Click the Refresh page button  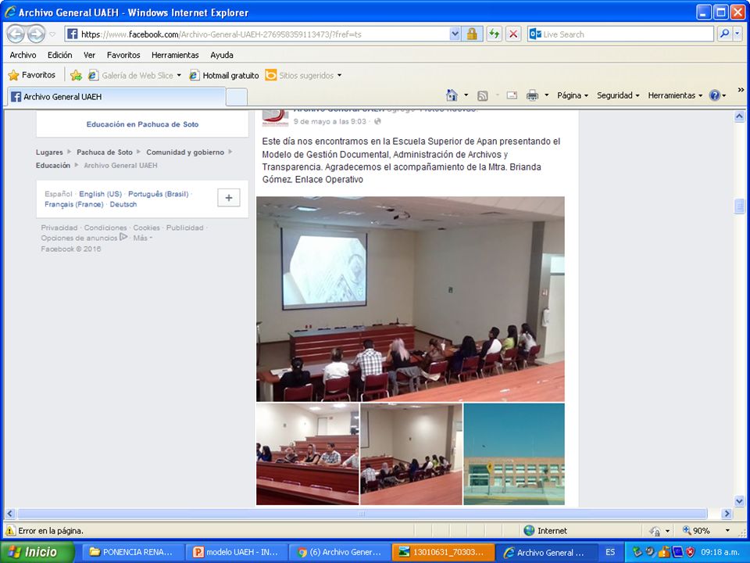(x=494, y=34)
